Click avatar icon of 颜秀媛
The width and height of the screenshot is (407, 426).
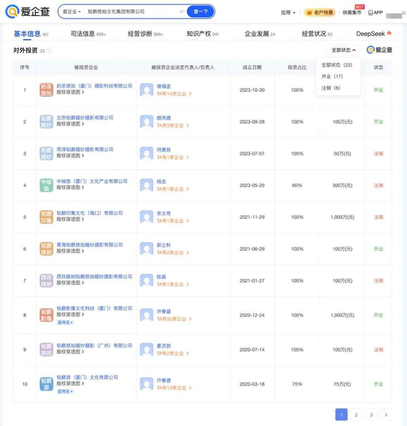click(147, 121)
